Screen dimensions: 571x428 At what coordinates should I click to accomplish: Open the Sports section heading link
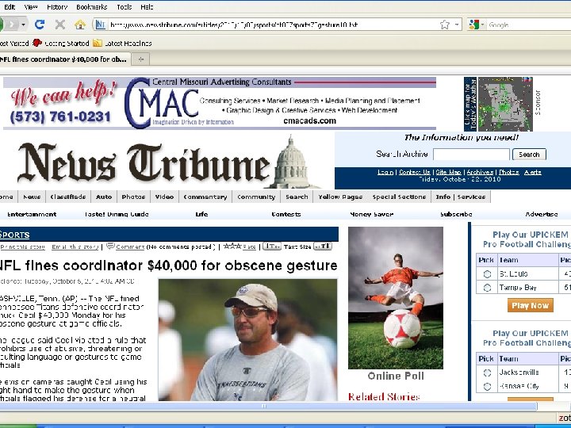[14, 235]
